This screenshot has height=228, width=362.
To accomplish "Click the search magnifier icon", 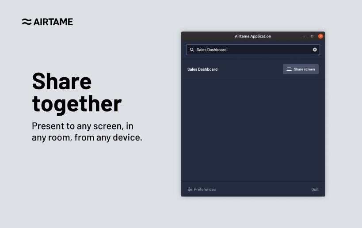I will tap(192, 49).
